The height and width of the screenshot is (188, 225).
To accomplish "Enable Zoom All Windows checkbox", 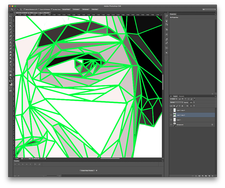I will [39, 9].
